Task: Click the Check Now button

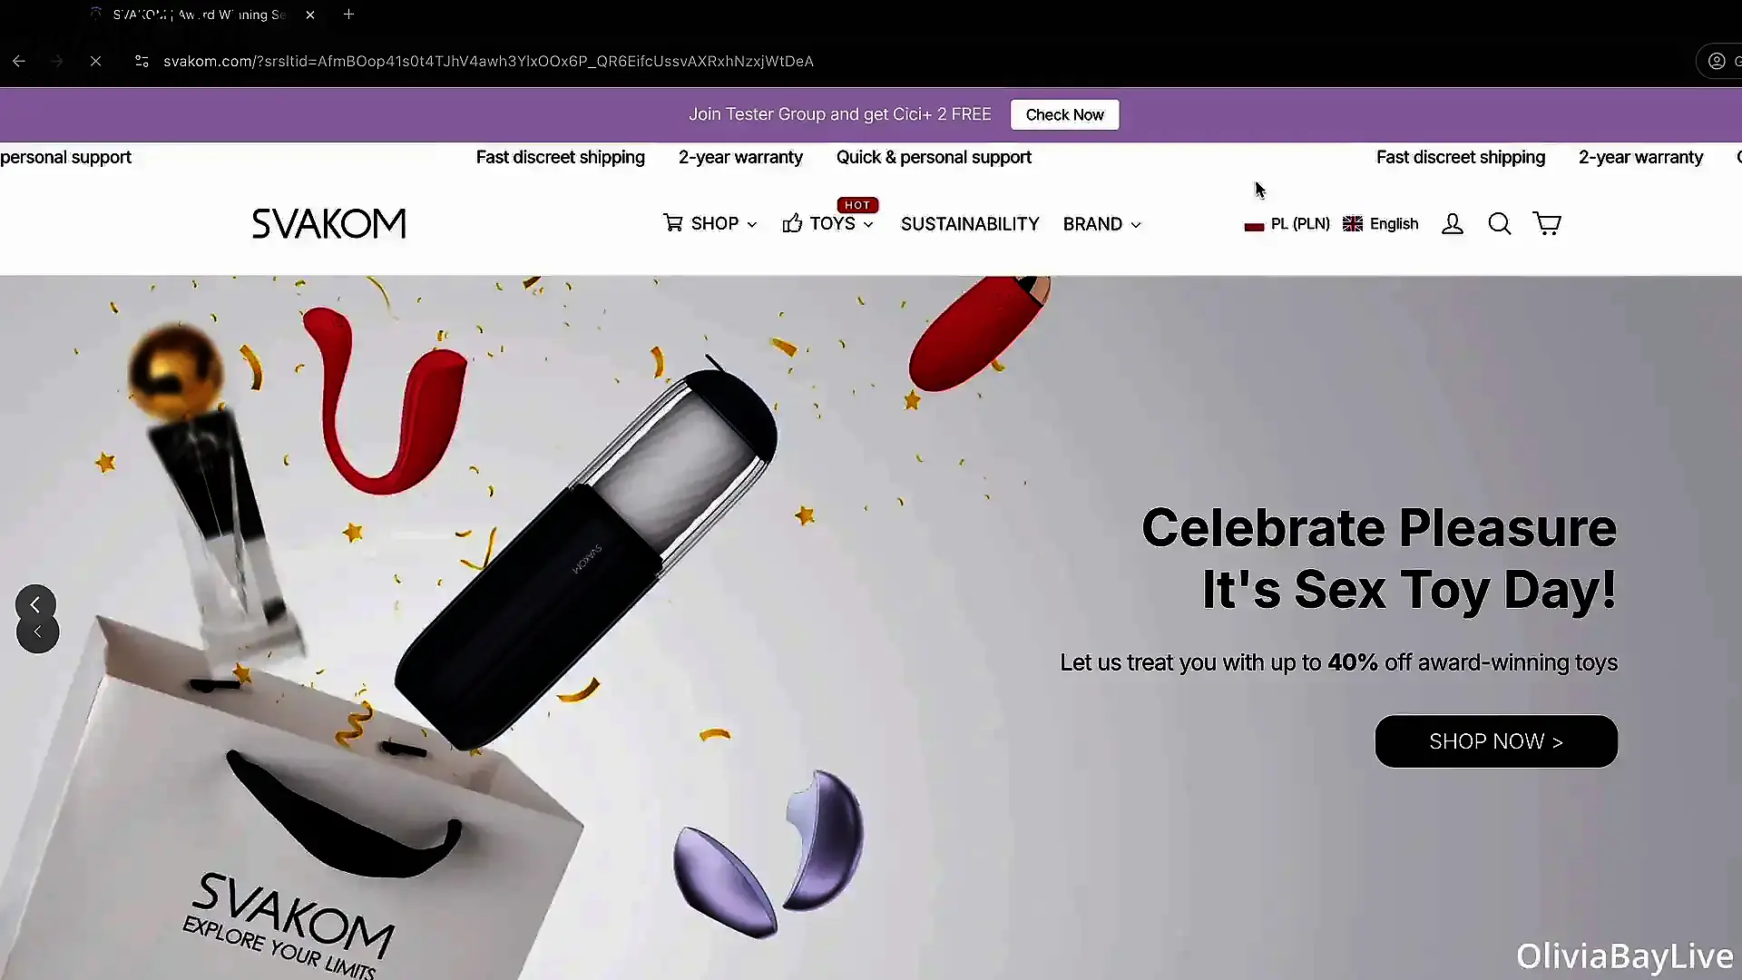Action: 1064,114
